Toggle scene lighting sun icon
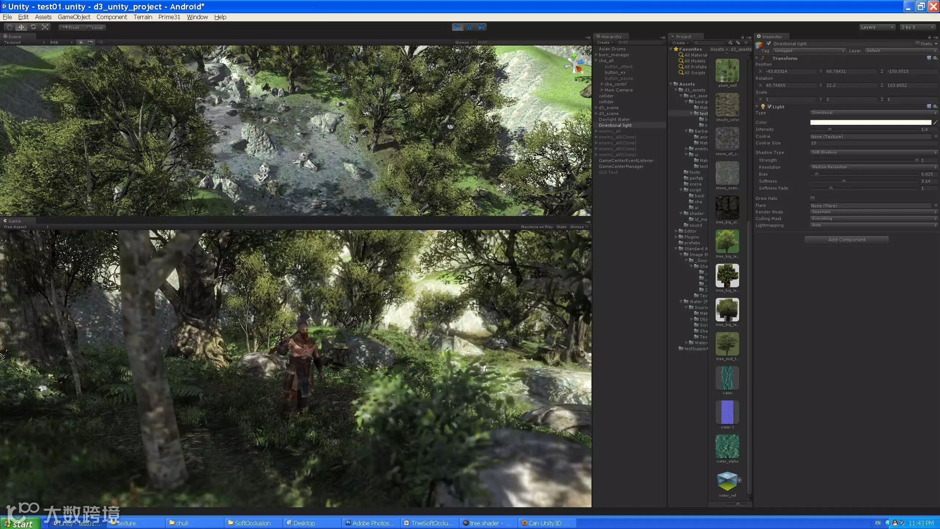The height and width of the screenshot is (529, 940). tap(81, 43)
